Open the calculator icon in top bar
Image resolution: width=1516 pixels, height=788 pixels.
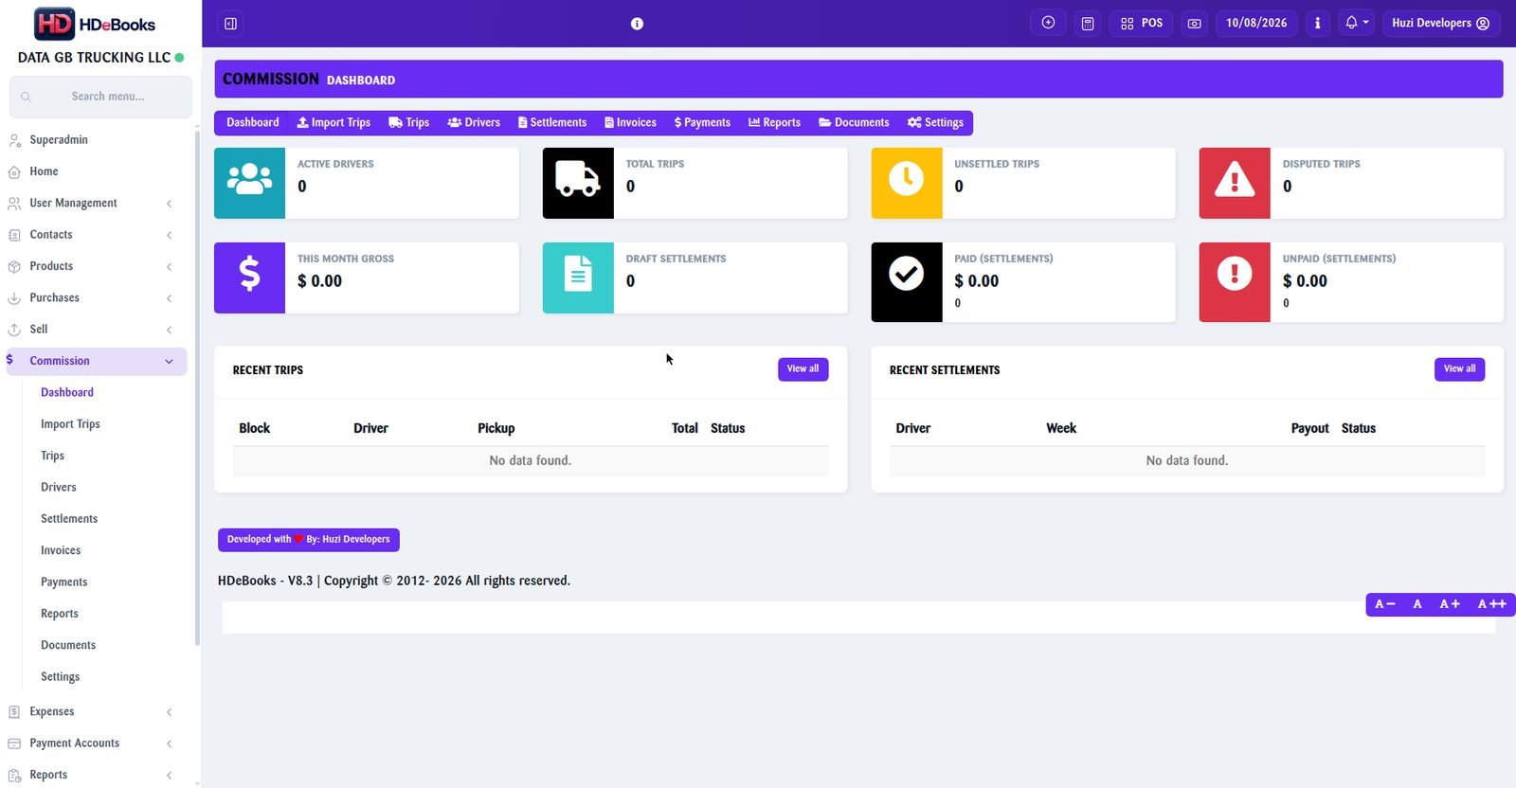pyautogui.click(x=1088, y=23)
